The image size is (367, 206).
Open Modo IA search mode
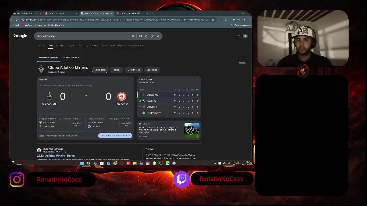pos(40,45)
